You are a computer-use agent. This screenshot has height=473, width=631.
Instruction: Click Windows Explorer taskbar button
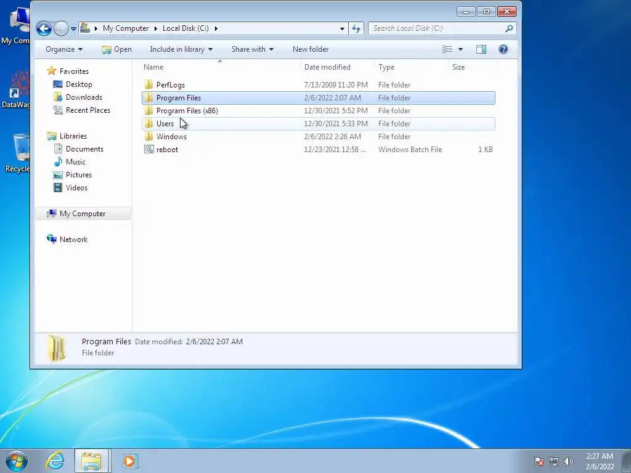pyautogui.click(x=91, y=461)
